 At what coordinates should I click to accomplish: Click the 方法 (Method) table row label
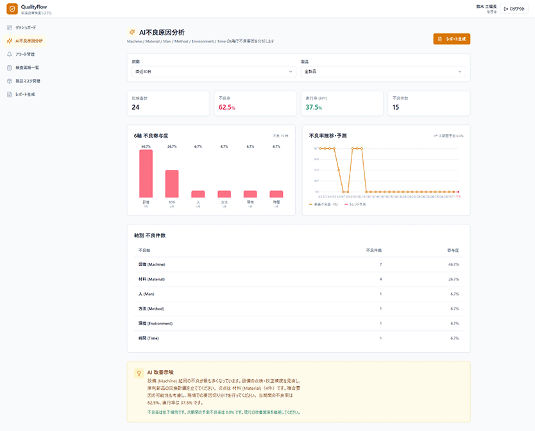click(x=151, y=309)
